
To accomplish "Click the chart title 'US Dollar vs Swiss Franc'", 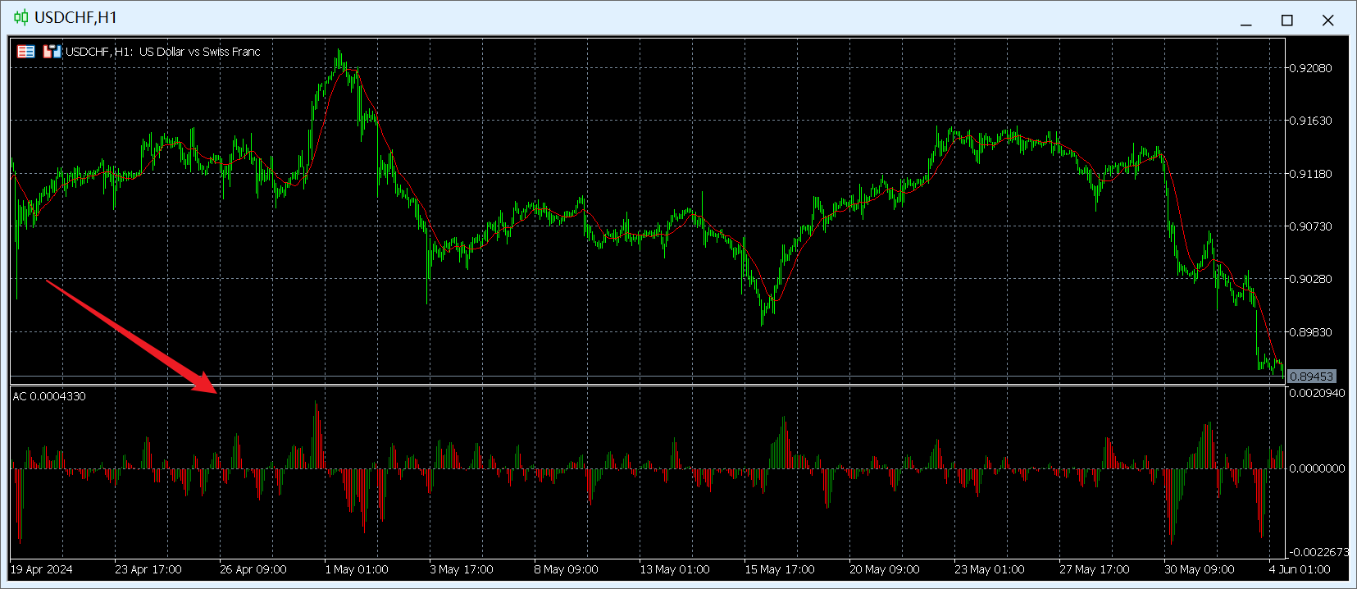I will (x=199, y=52).
